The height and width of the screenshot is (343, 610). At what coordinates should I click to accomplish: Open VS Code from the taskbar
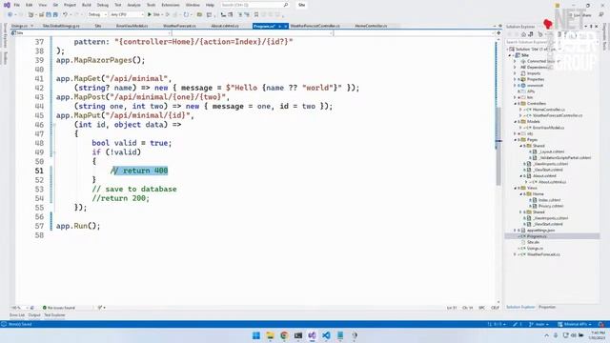[326, 335]
